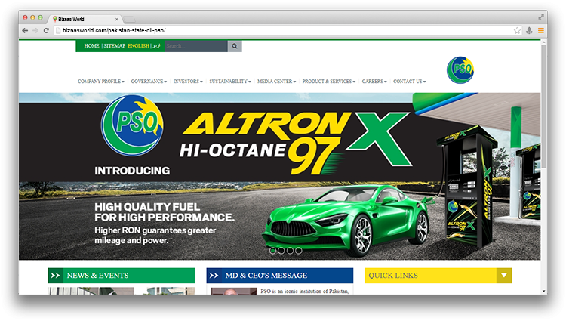Click inside the site search field
This screenshot has height=321, width=566.
pos(195,46)
